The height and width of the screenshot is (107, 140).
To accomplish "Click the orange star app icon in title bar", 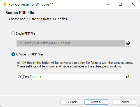I will click(5, 4).
